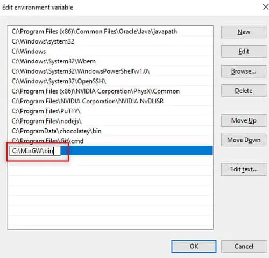The image size is (269, 258).
Task: Click inside the C:\MinGW\bin text field
Action: coord(35,151)
